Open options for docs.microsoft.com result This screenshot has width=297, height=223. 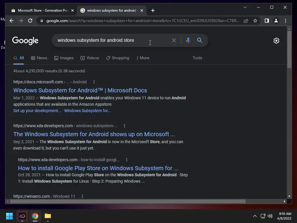click(x=94, y=82)
